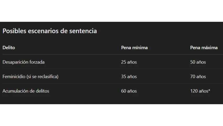
Task: Select the 'Desaparición forzada' row label
Action: [23, 62]
